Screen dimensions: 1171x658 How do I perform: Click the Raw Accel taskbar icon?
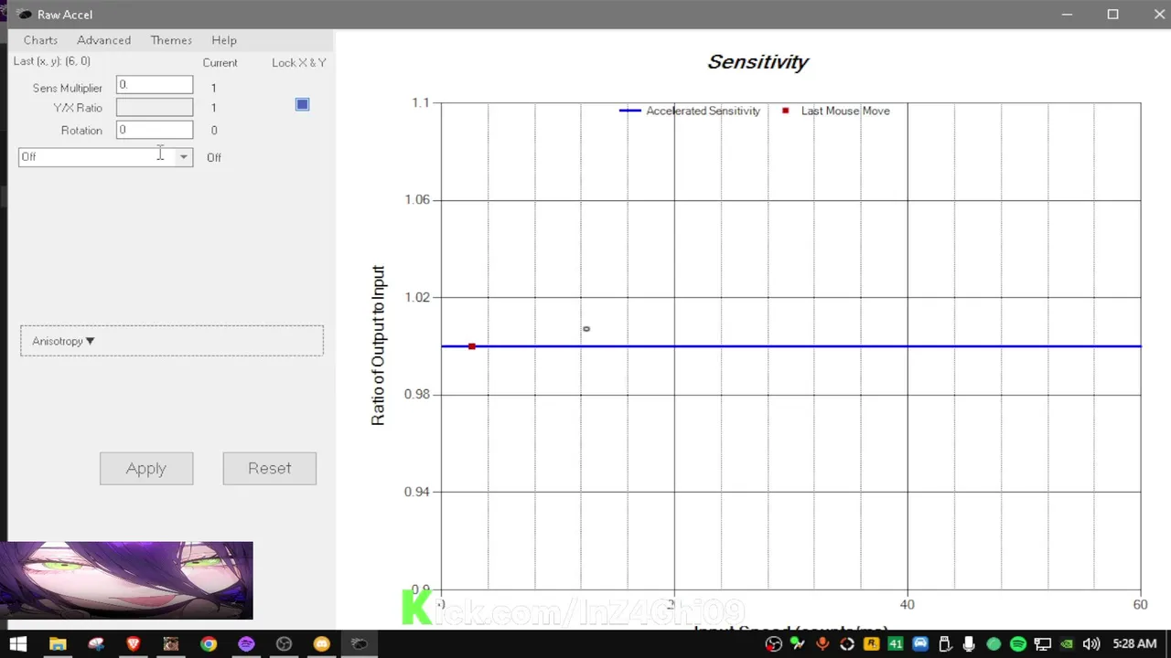[359, 644]
